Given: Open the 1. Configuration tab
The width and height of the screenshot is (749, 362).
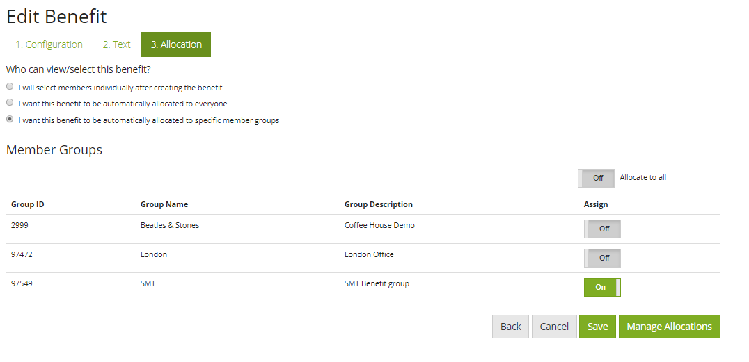Looking at the screenshot, I should pos(49,44).
